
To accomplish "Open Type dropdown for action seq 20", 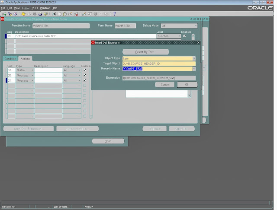I will [x=32, y=75].
